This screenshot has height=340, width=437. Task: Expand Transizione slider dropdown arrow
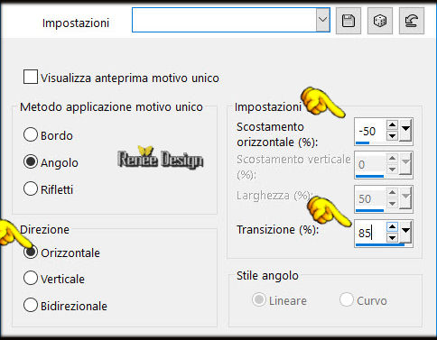[x=405, y=232]
